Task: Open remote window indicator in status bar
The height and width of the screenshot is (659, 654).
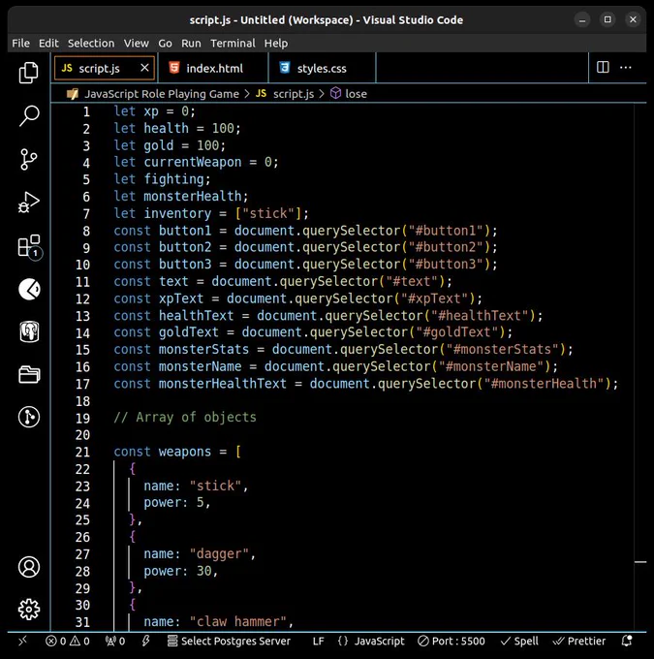Action: pos(22,641)
